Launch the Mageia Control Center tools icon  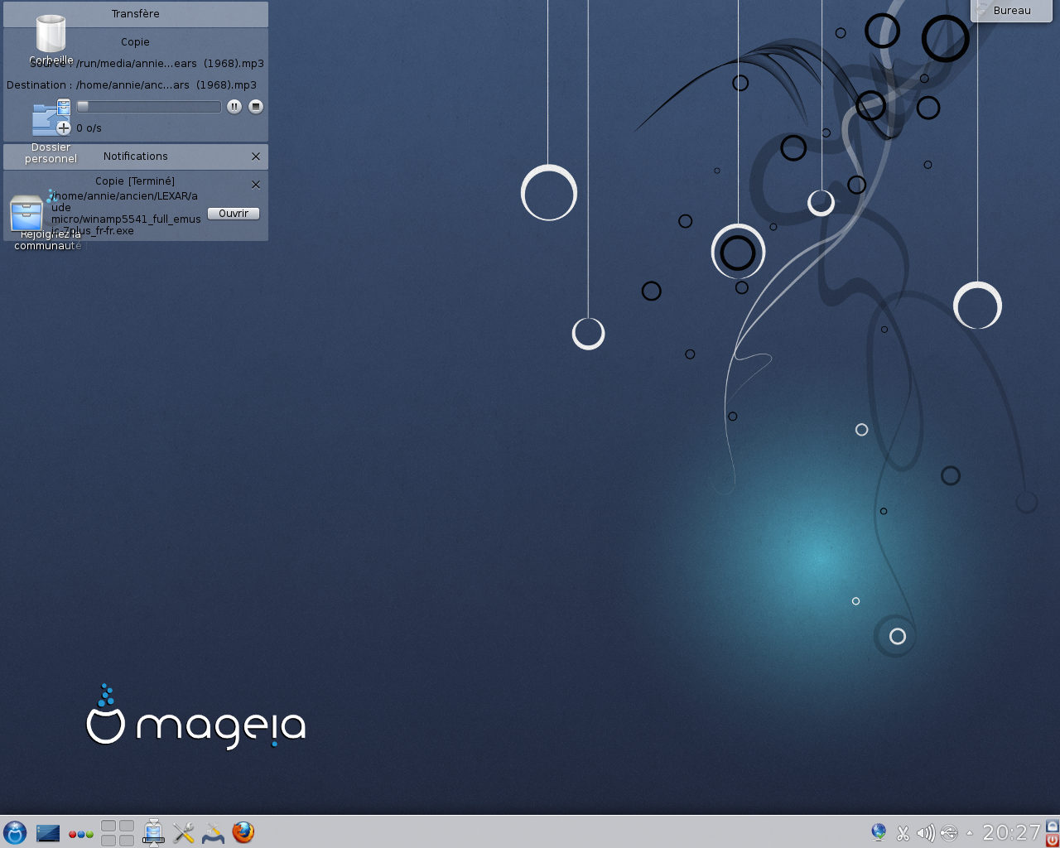pos(214,832)
